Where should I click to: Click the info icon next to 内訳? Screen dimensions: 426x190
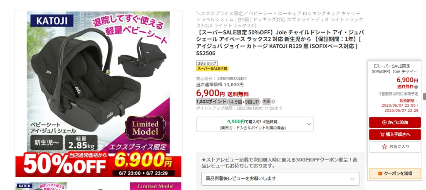(273, 102)
